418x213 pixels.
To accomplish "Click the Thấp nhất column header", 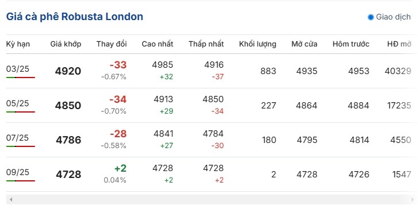I will [x=206, y=44].
